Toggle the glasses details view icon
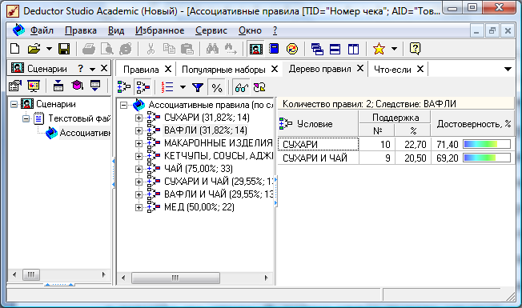522x308 pixels. (241, 87)
